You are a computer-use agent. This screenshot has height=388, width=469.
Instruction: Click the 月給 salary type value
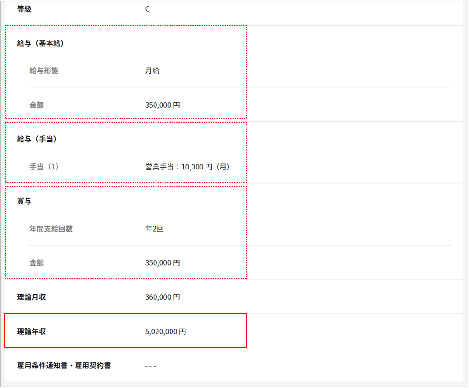[152, 71]
